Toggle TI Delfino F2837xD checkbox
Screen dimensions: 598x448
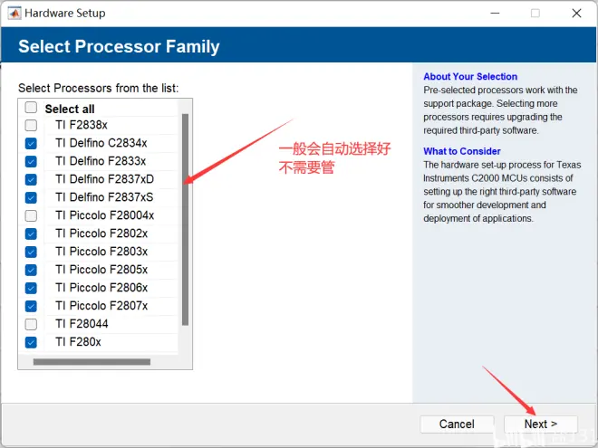coord(31,179)
